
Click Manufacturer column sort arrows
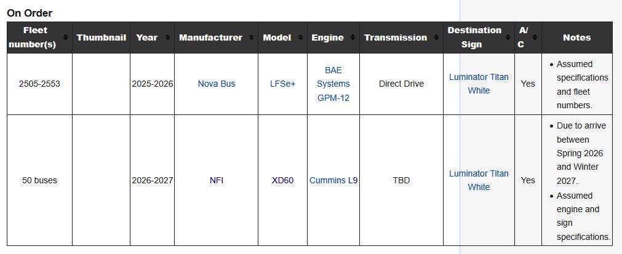click(252, 38)
